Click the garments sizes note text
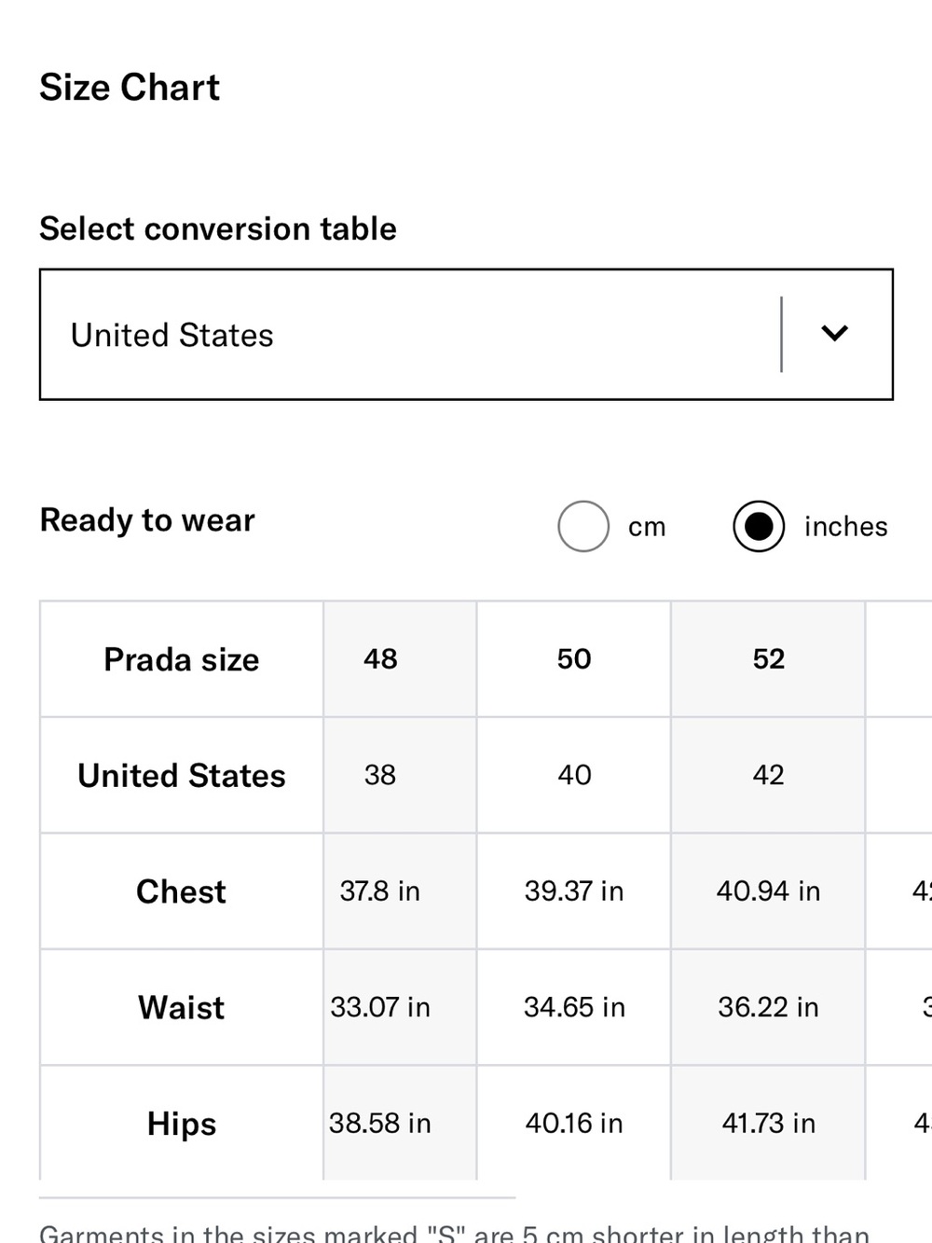Viewport: 932px width, 1243px height. [455, 1233]
